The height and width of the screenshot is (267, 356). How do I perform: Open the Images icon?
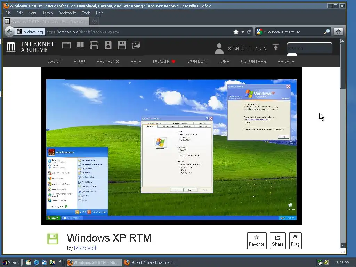pyautogui.click(x=136, y=45)
